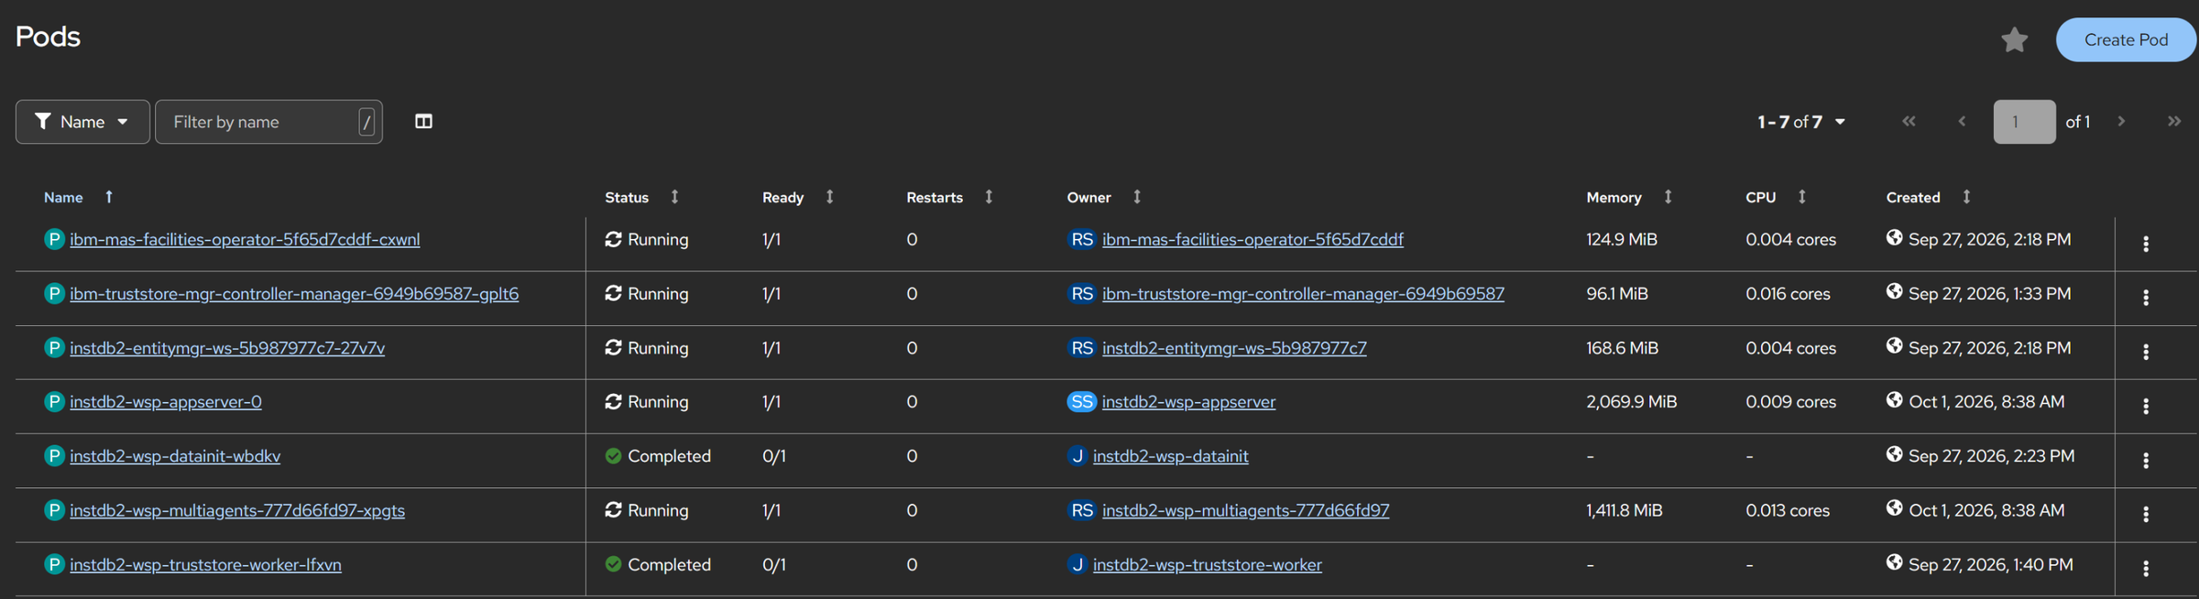The image size is (2199, 599).
Task: Click memory value 2,069.9 MiB
Action: [1631, 401]
